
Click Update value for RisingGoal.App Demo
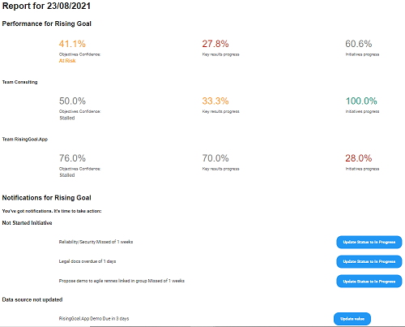[x=352, y=319]
